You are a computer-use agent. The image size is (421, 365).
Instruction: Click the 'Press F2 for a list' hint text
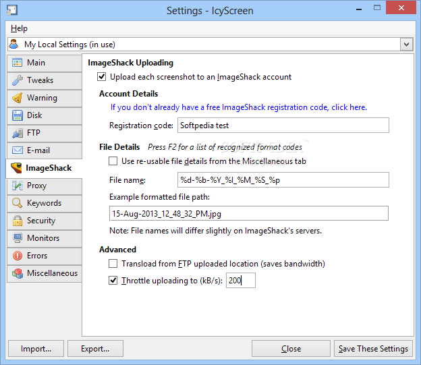pyautogui.click(x=225, y=147)
